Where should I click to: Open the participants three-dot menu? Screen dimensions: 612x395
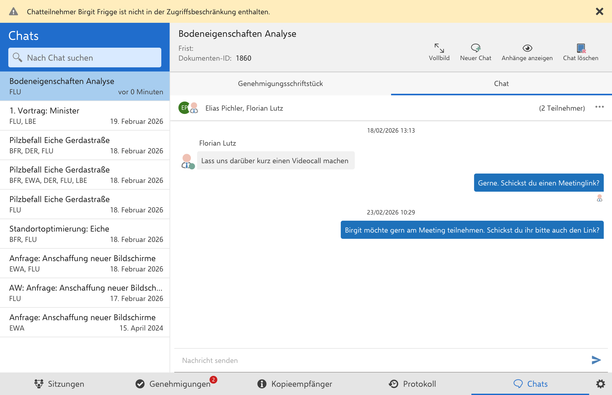coord(599,107)
